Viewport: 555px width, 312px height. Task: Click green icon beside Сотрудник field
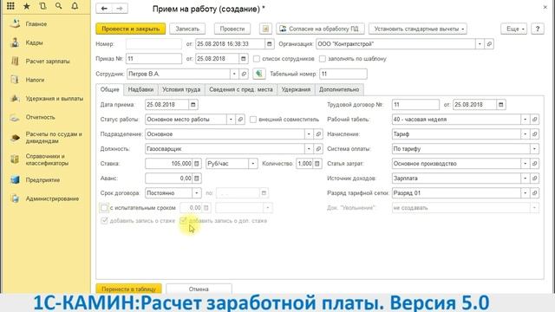259,74
